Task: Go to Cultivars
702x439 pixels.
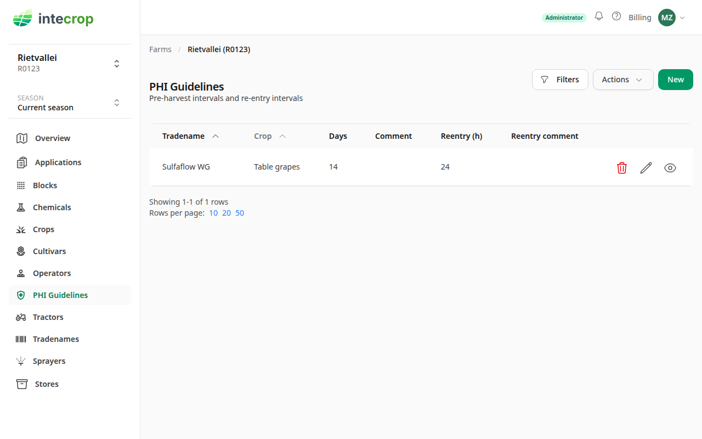Action: coord(70,251)
